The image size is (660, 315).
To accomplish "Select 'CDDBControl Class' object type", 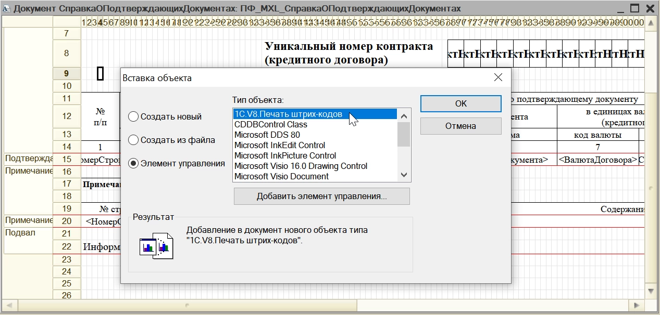I will [315, 125].
